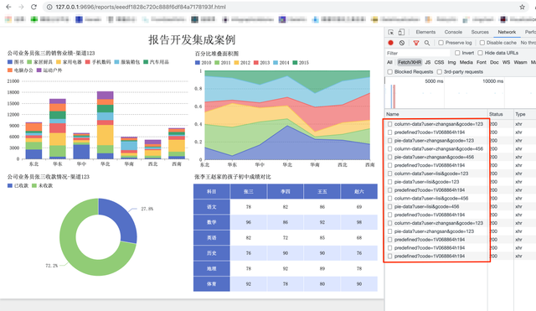
Task: Clear the network log
Action: [402, 43]
